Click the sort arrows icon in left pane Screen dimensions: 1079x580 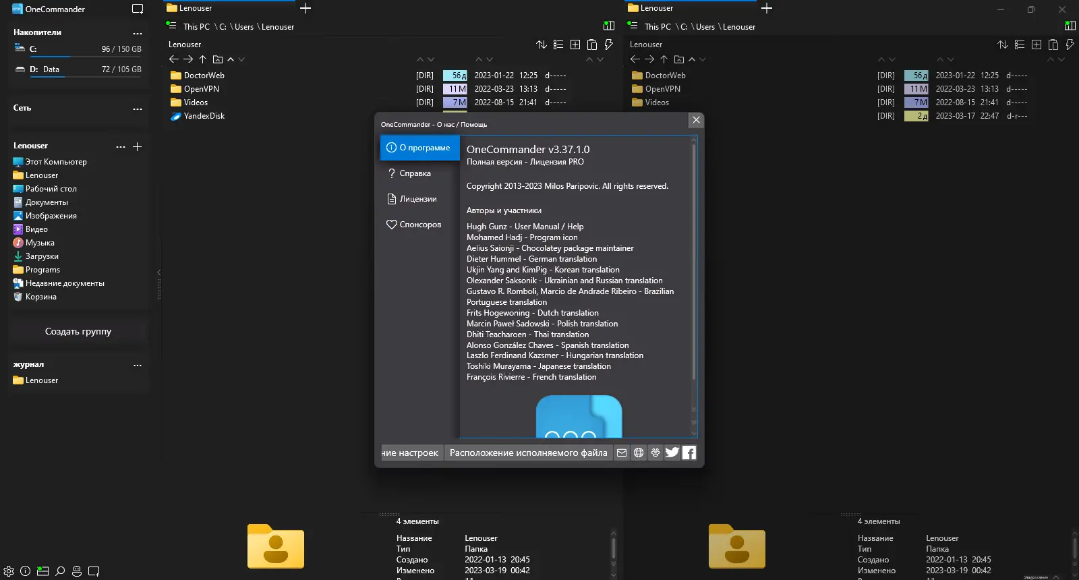coord(542,45)
